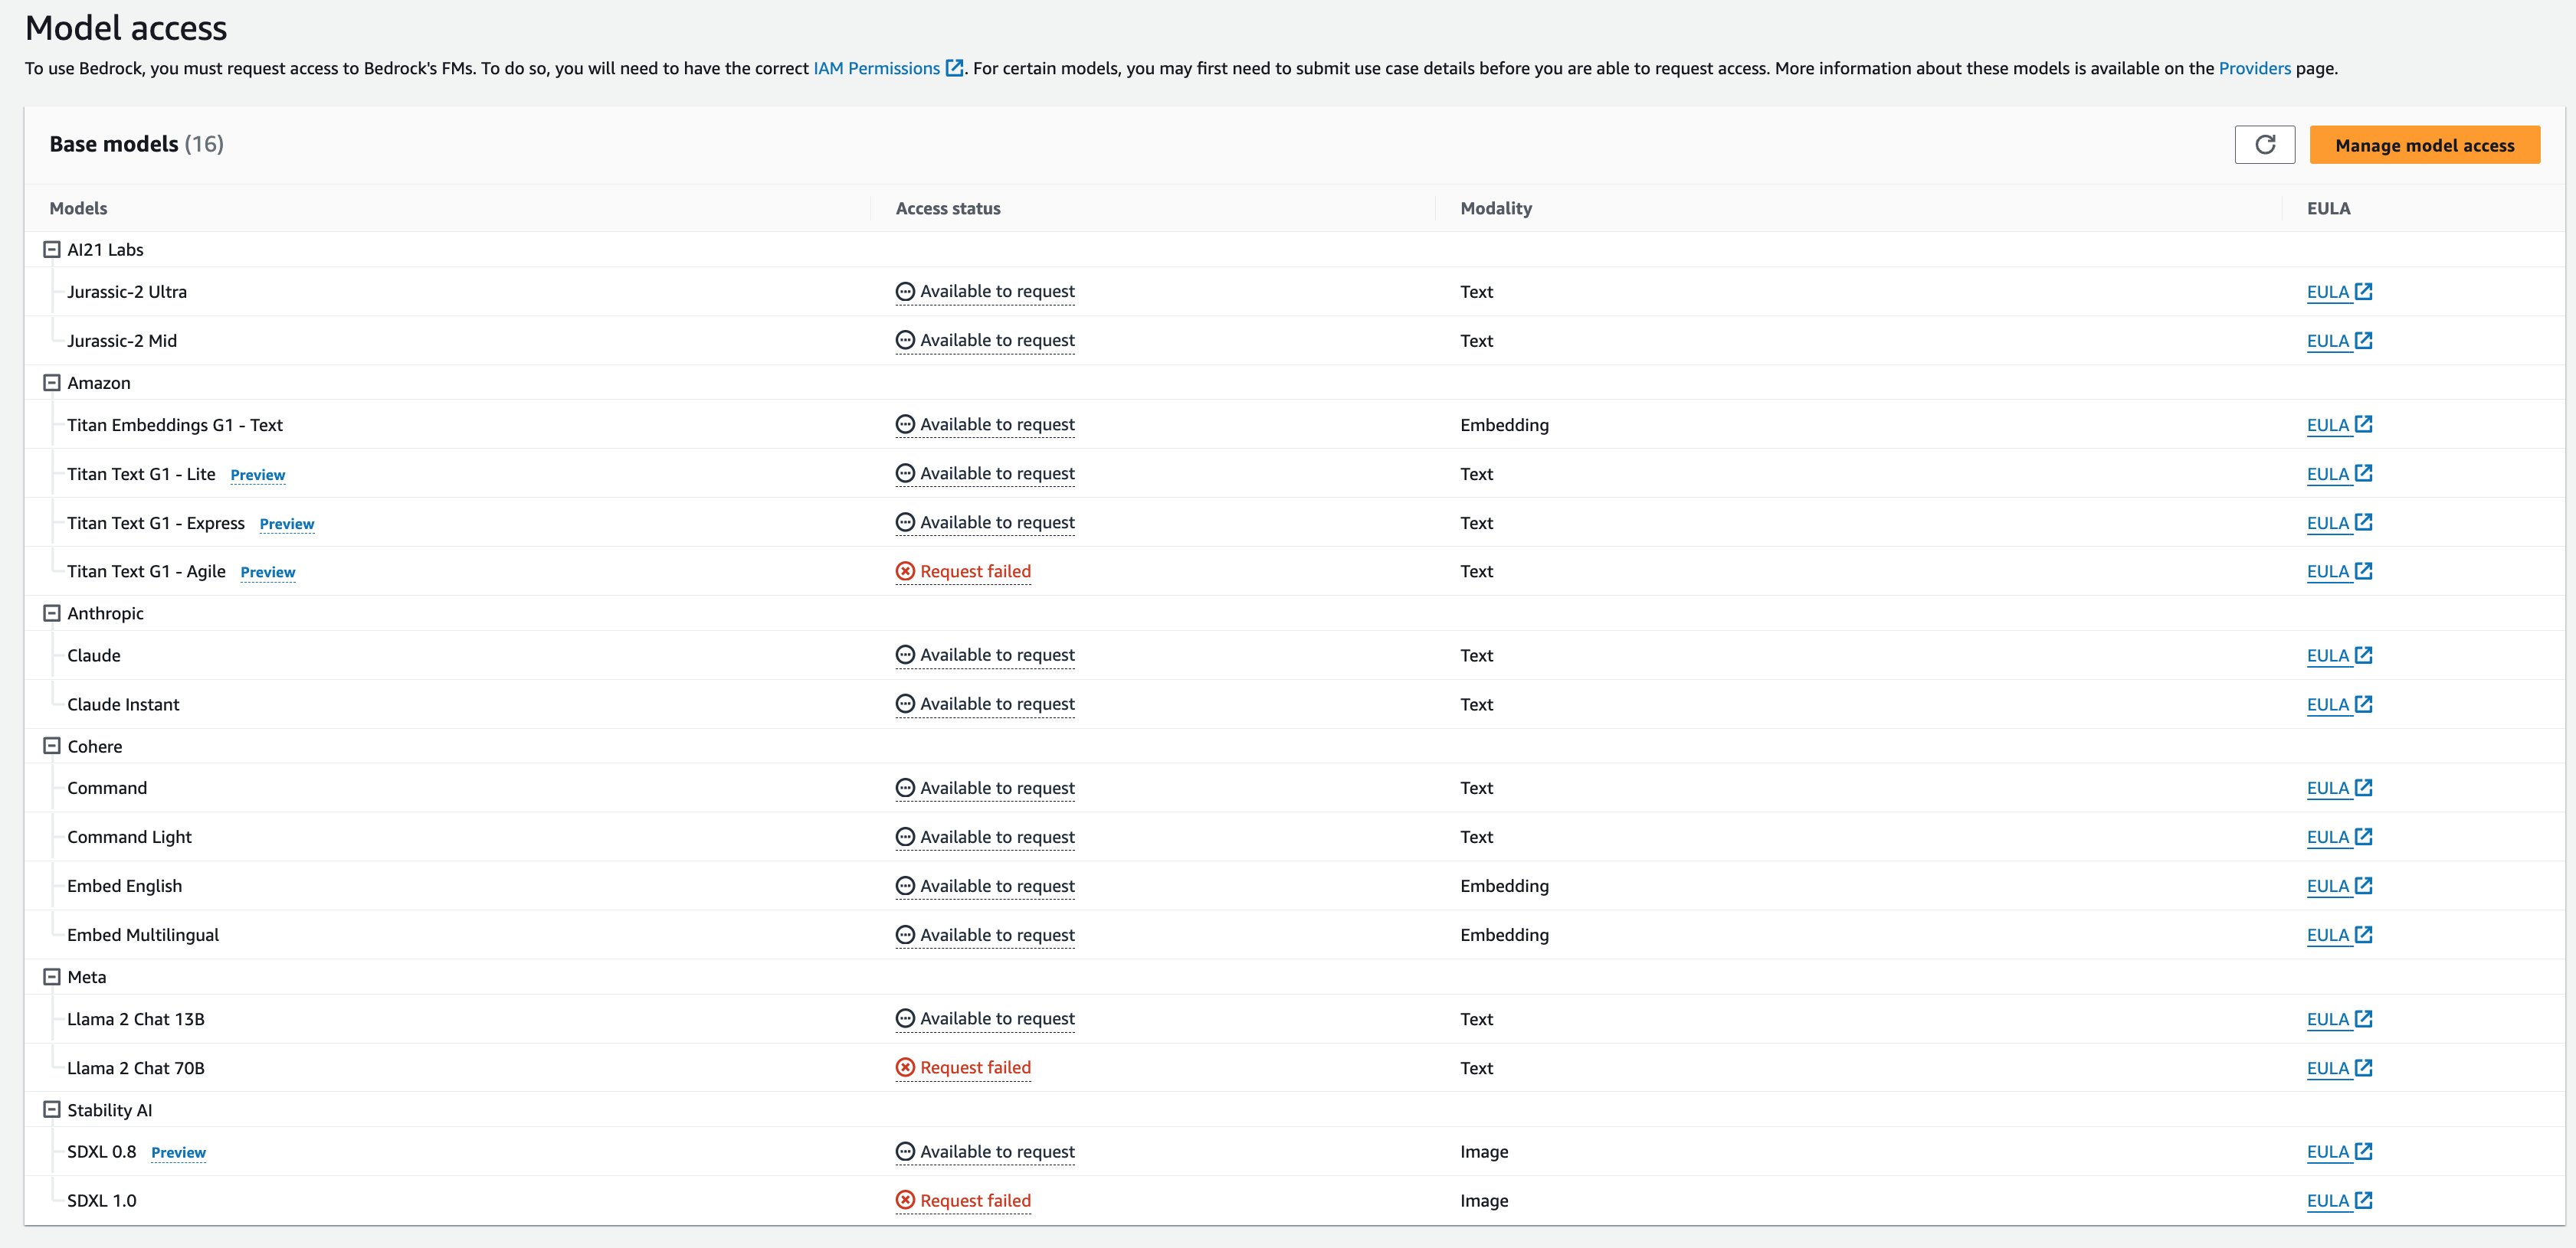The image size is (2576, 1248).
Task: Click Available to request for Titan Text G1 - Express
Action: [985, 523]
